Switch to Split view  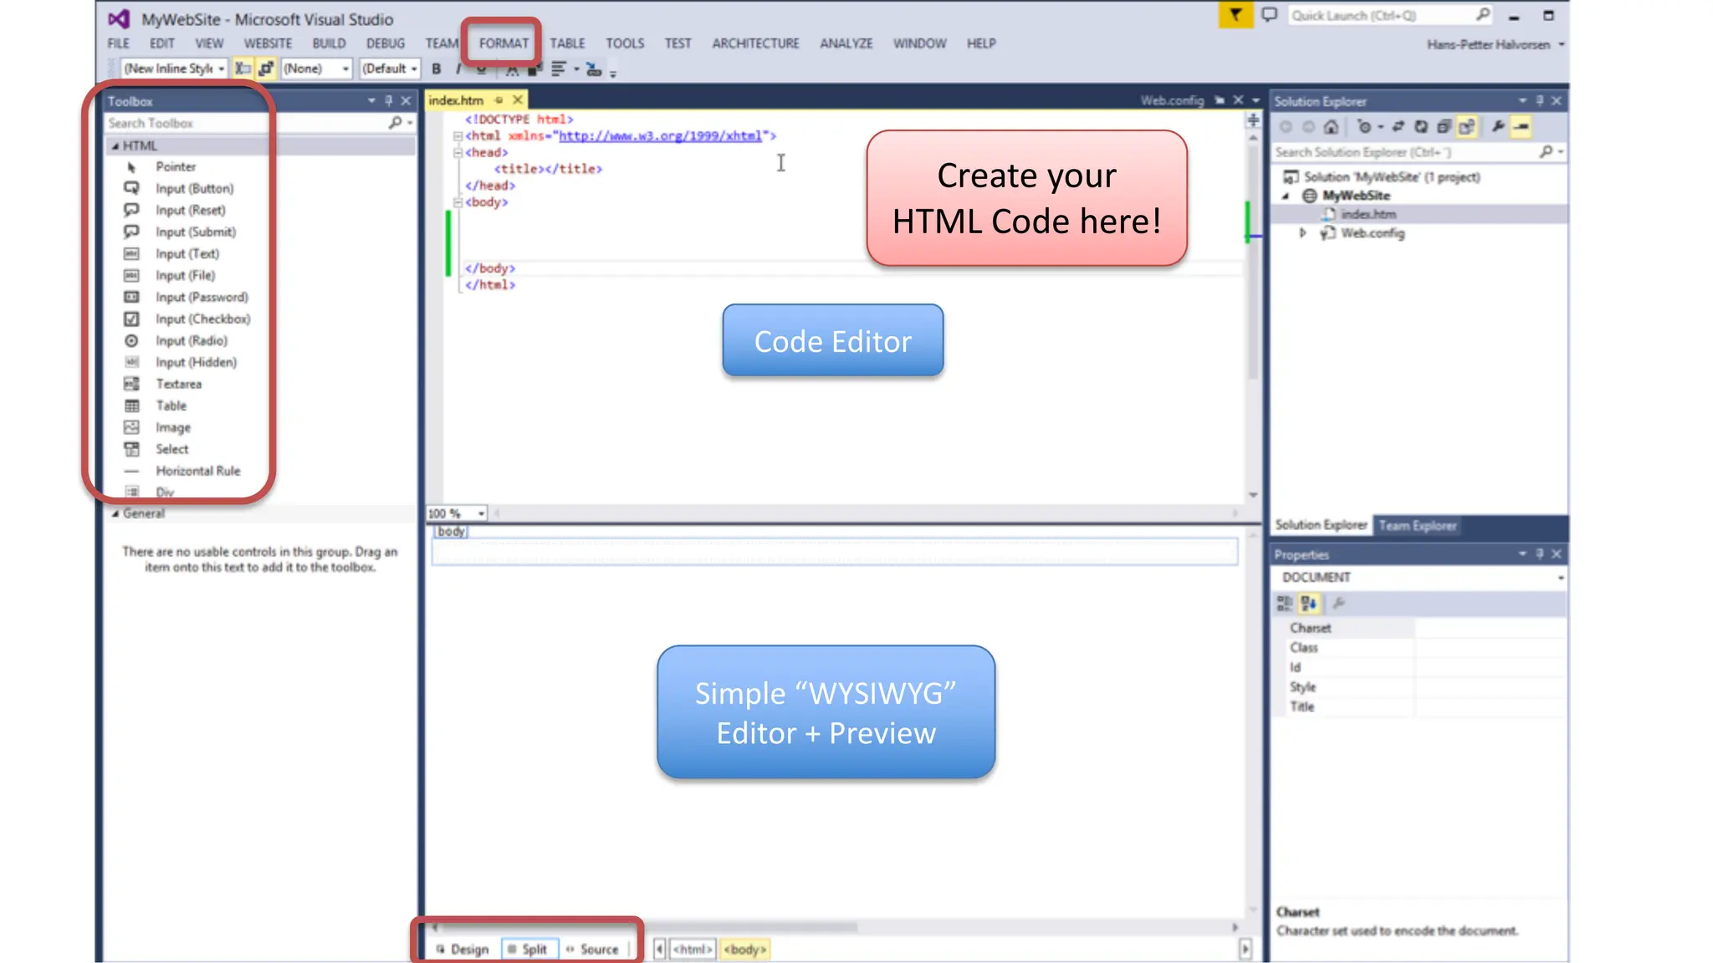pyautogui.click(x=528, y=950)
